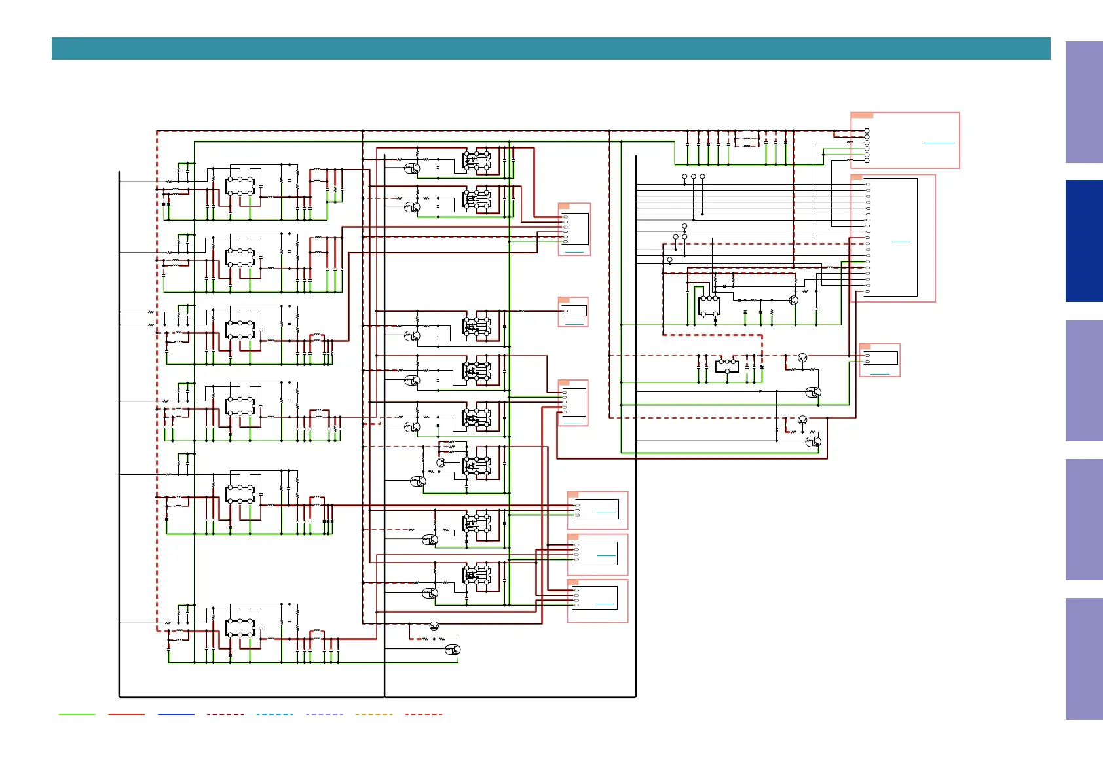This screenshot has height=780, width=1103.
Task: Open the first purple side tab
Action: [1084, 102]
